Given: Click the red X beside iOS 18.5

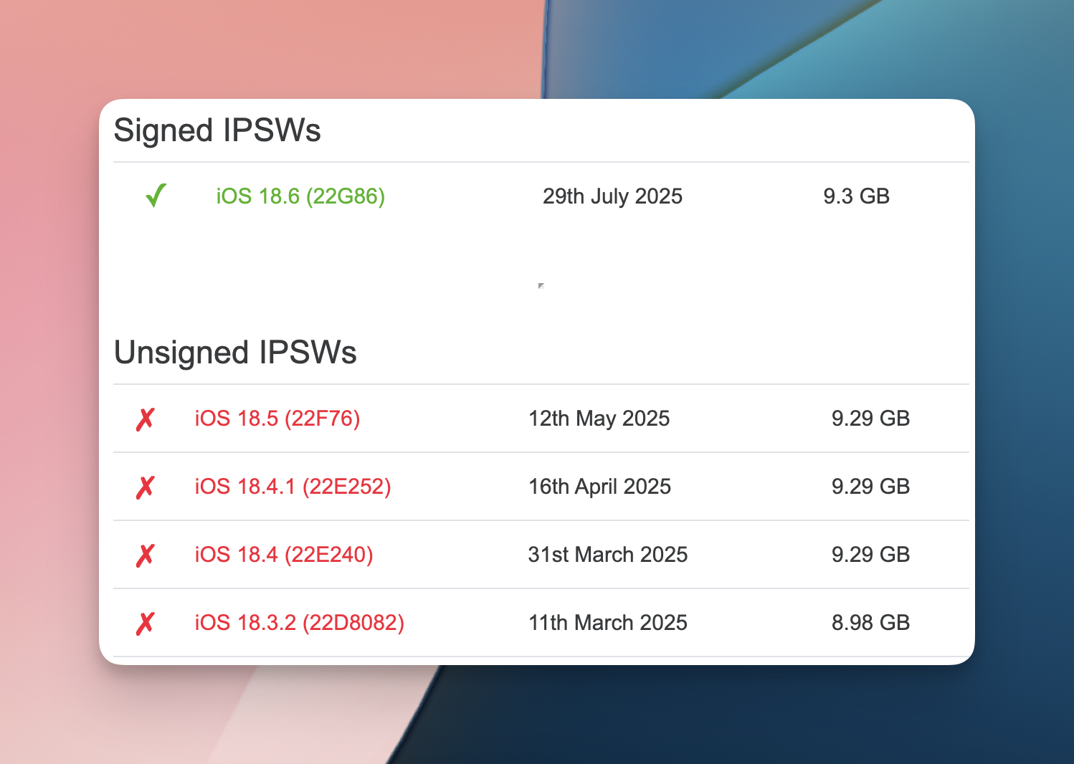Looking at the screenshot, I should [145, 419].
